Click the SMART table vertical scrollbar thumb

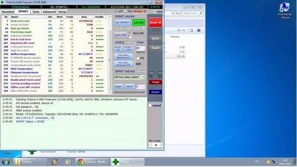(110, 60)
